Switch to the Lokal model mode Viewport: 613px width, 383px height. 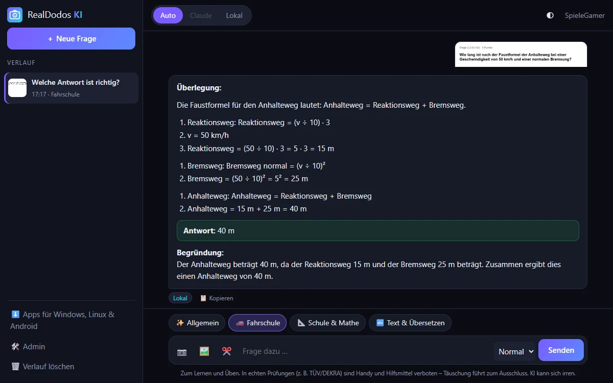pyautogui.click(x=234, y=15)
